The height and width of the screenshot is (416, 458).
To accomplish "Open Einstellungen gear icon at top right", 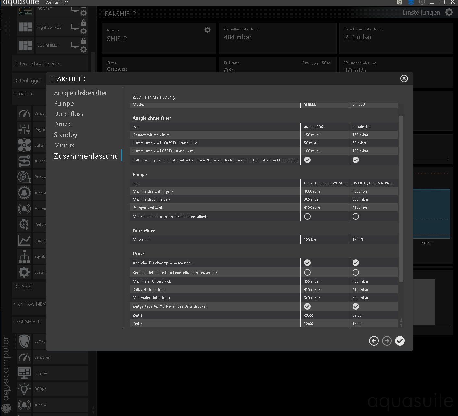I will (x=449, y=12).
